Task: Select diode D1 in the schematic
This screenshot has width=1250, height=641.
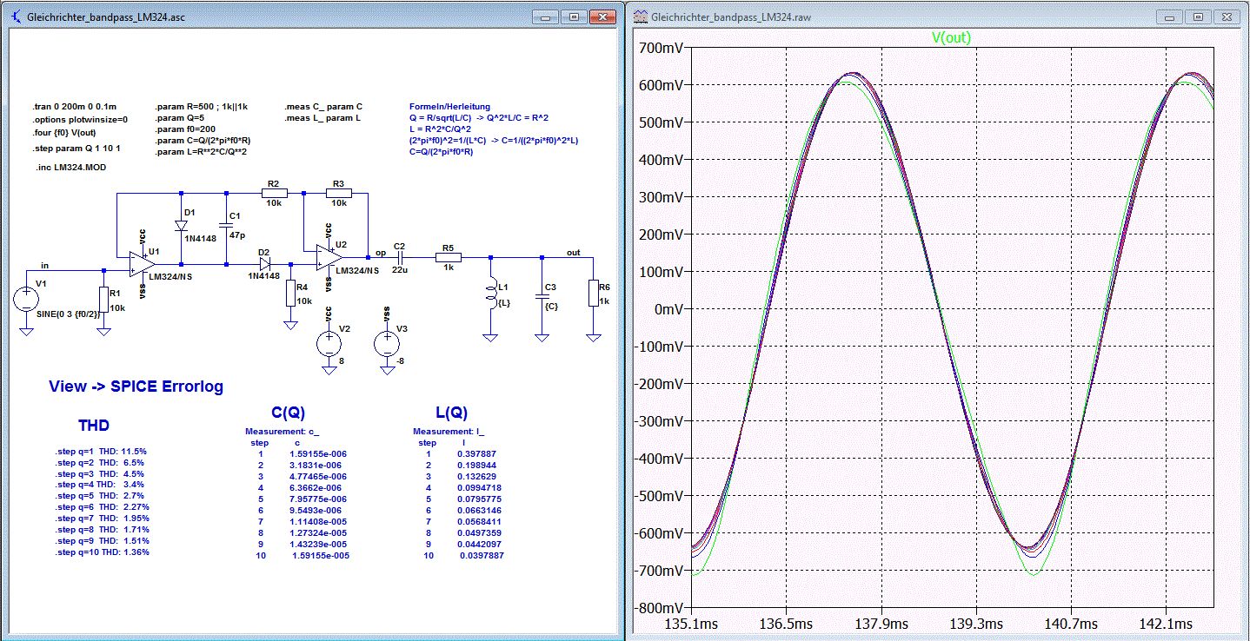Action: point(181,226)
